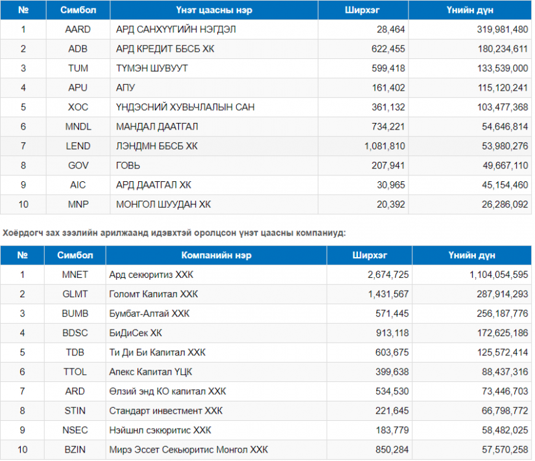Click share count 622,455

pyautogui.click(x=388, y=49)
